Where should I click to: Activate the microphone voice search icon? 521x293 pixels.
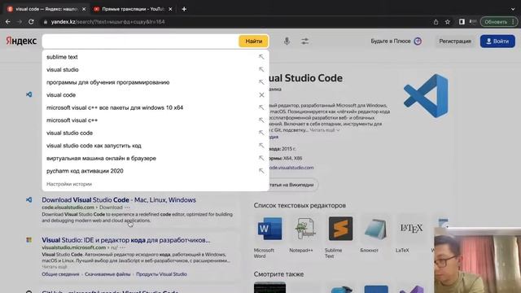pos(287,41)
